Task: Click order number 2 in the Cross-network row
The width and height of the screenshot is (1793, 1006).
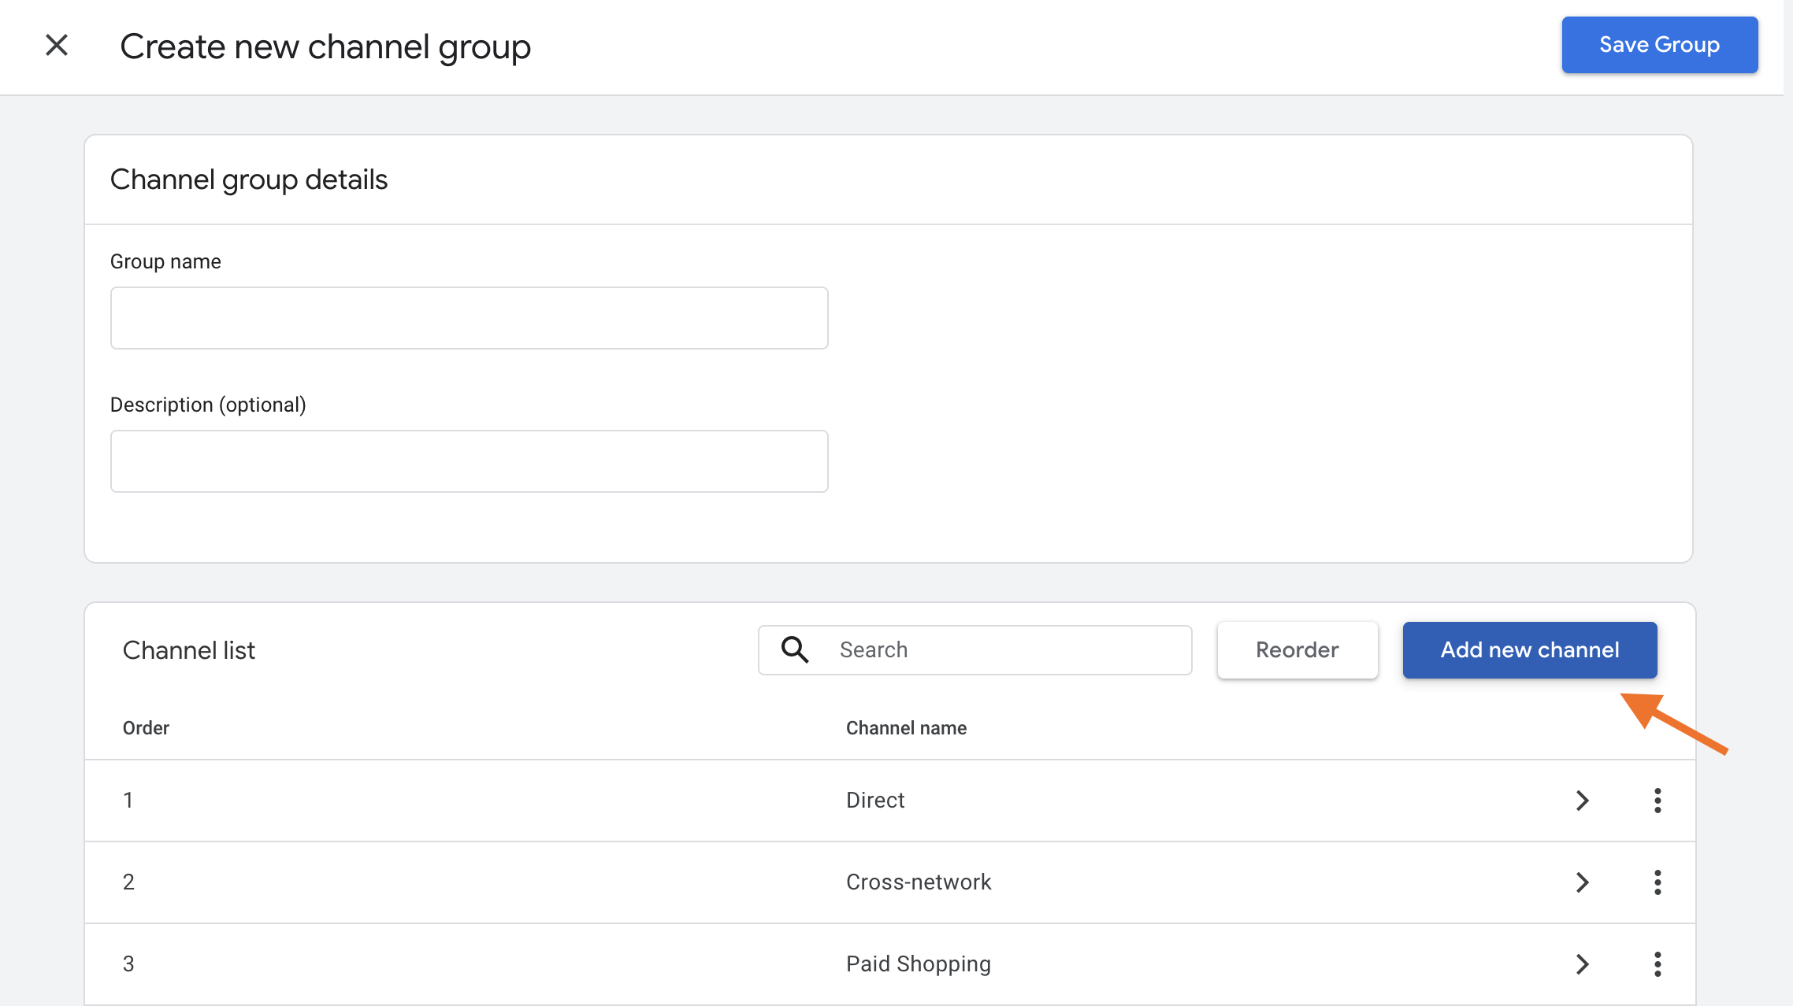Action: coord(128,882)
